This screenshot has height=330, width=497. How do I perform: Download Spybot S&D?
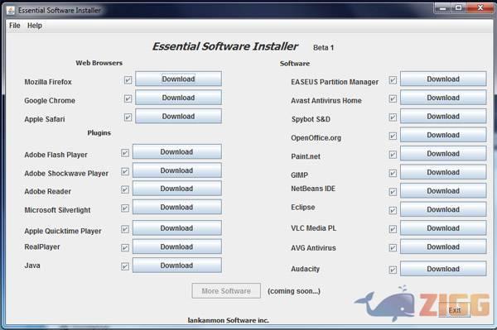click(x=443, y=116)
